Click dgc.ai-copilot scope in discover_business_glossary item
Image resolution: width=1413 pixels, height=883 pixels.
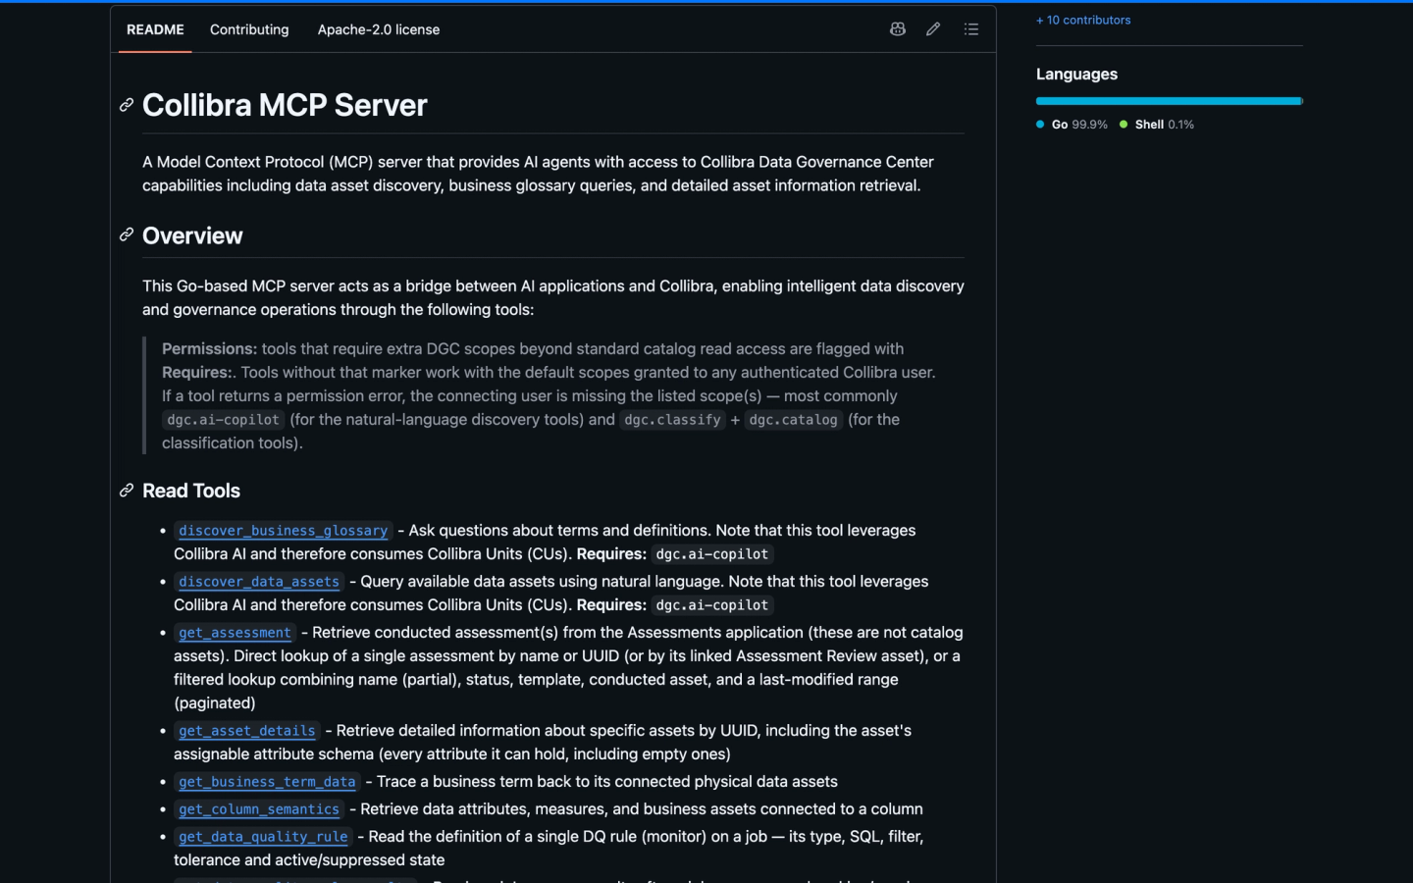tap(712, 554)
